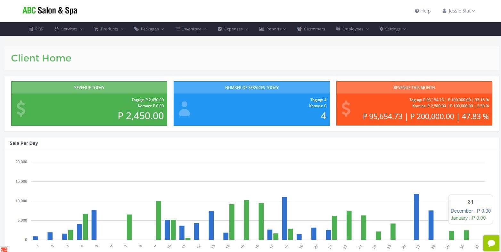Screen dimensions: 501x252
Task: Open the Employees menu
Action: pyautogui.click(x=352, y=29)
